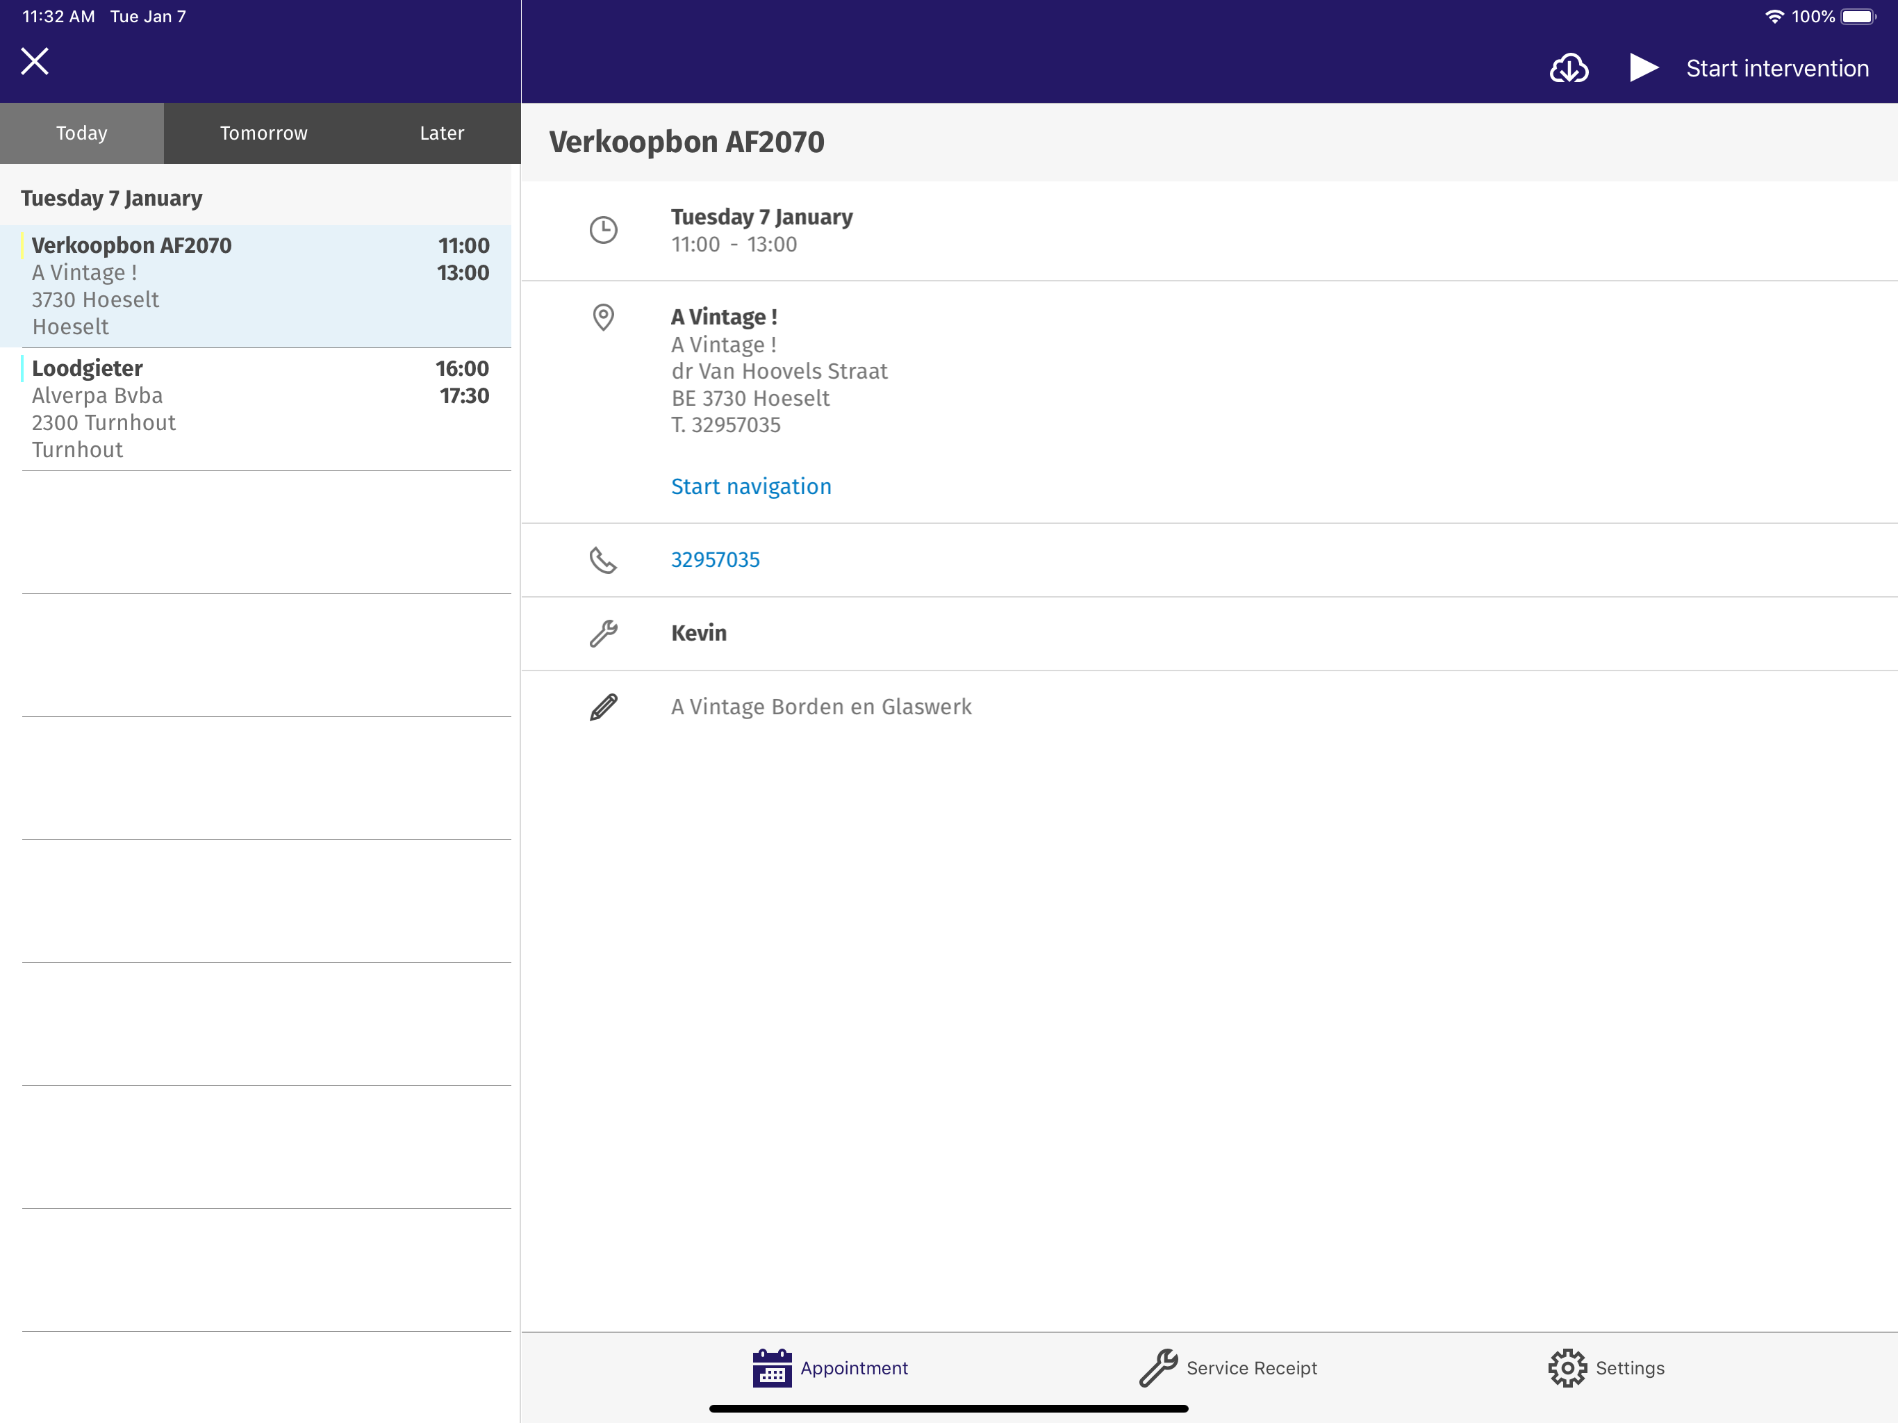Image resolution: width=1898 pixels, height=1423 pixels.
Task: Tap the phone handset icon
Action: point(603,559)
